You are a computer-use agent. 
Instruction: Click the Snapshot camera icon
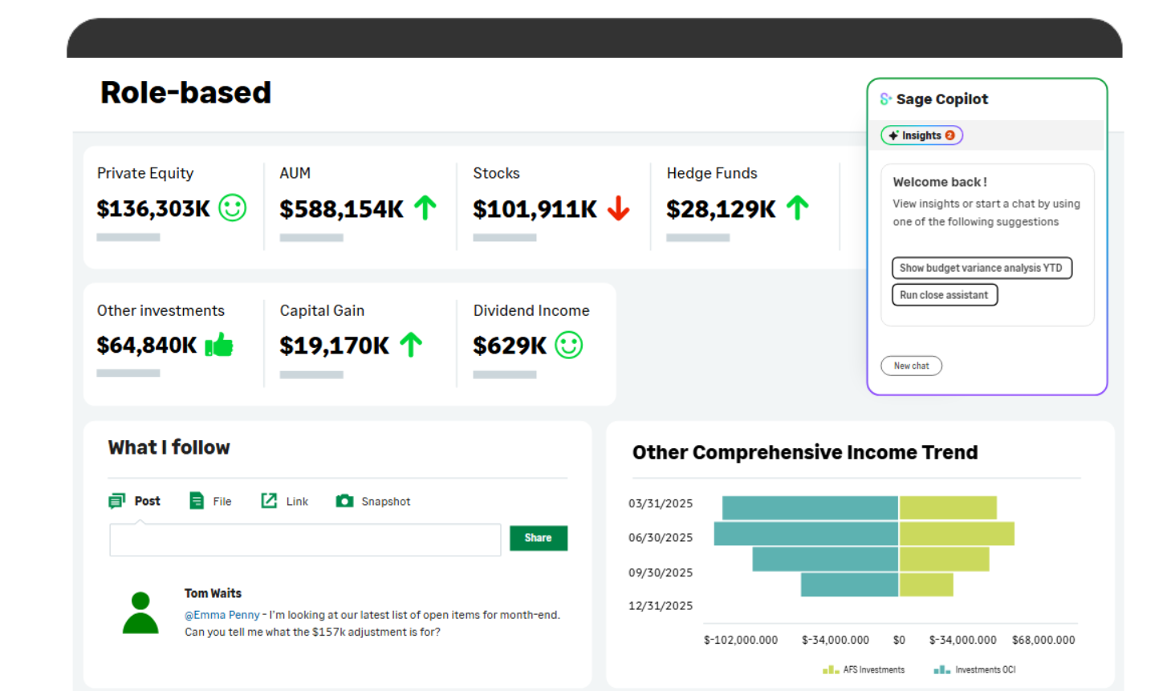pyautogui.click(x=344, y=500)
